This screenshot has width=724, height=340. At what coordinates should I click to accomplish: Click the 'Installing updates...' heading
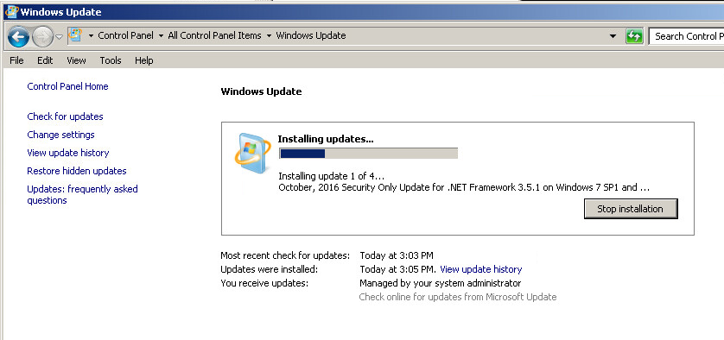tap(326, 139)
